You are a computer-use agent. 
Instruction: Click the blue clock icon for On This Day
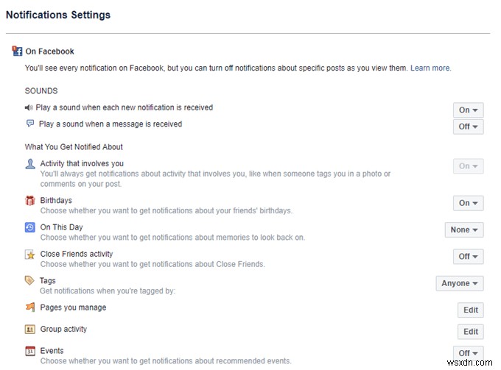[30, 227]
